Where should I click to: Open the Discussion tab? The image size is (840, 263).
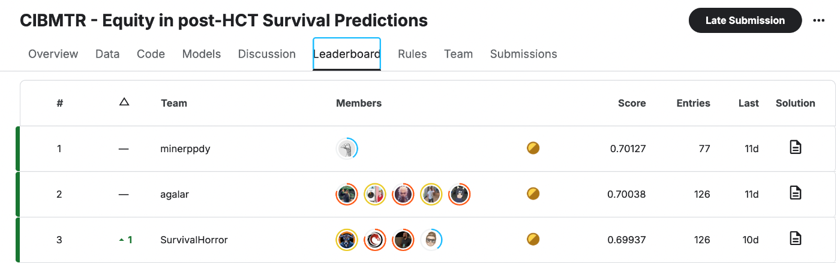[x=266, y=54]
